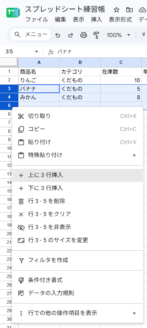Image resolution: width=147 pixels, height=328 pixels.
Task: Click the stock value 10 cell
Action: [x=121, y=80]
